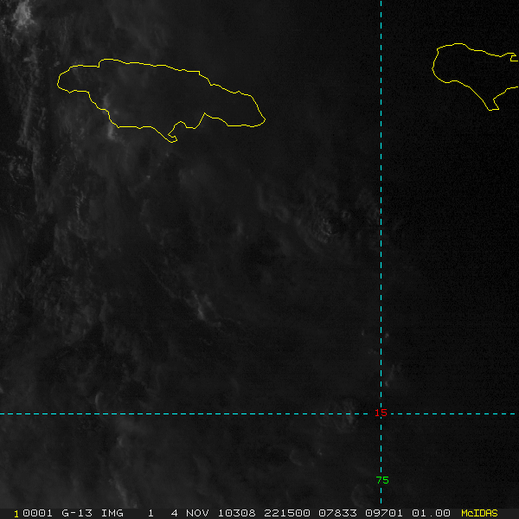Click inside the yellow outline at top right

point(471,69)
